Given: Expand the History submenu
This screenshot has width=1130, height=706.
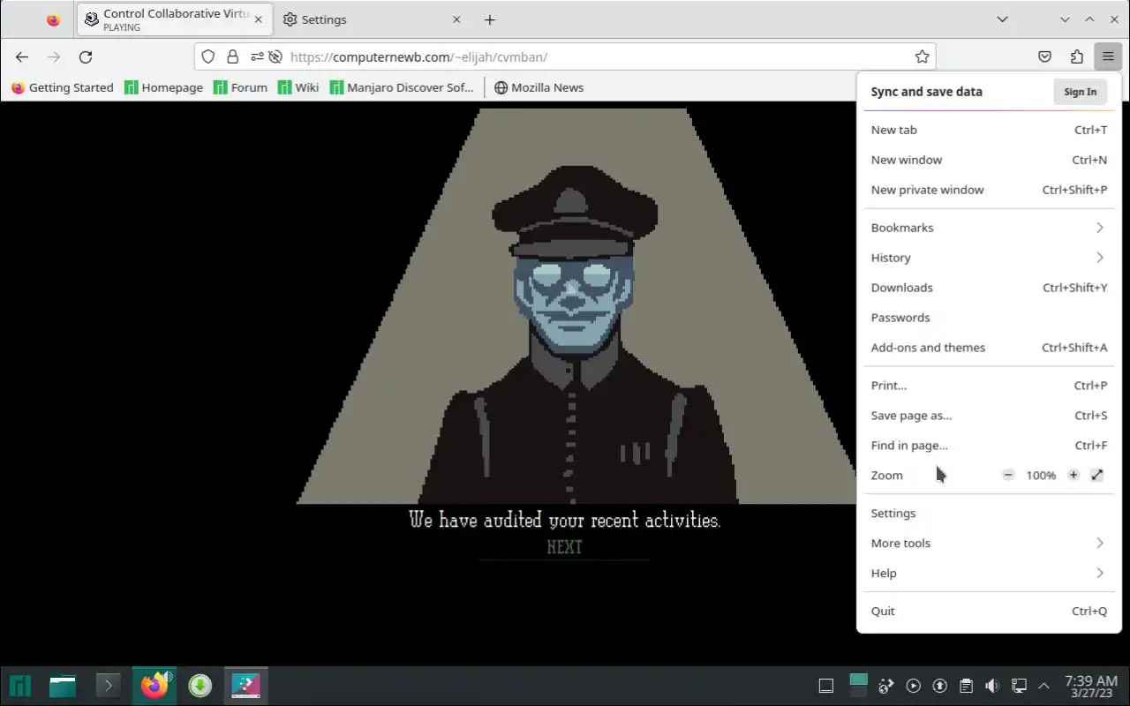Looking at the screenshot, I should (x=989, y=258).
